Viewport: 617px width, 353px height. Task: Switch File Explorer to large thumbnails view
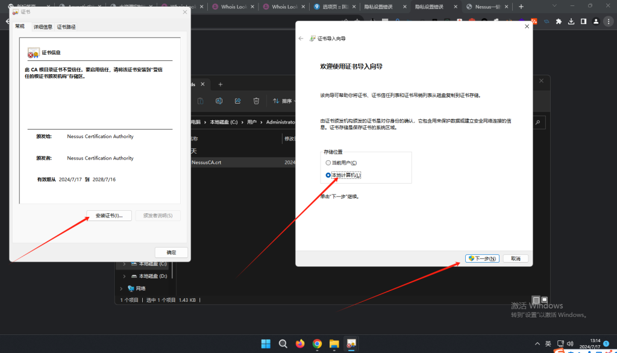[545, 300]
